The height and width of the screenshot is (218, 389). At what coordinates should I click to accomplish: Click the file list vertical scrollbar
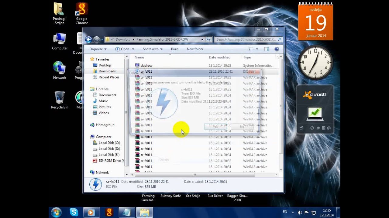pyautogui.click(x=281, y=106)
